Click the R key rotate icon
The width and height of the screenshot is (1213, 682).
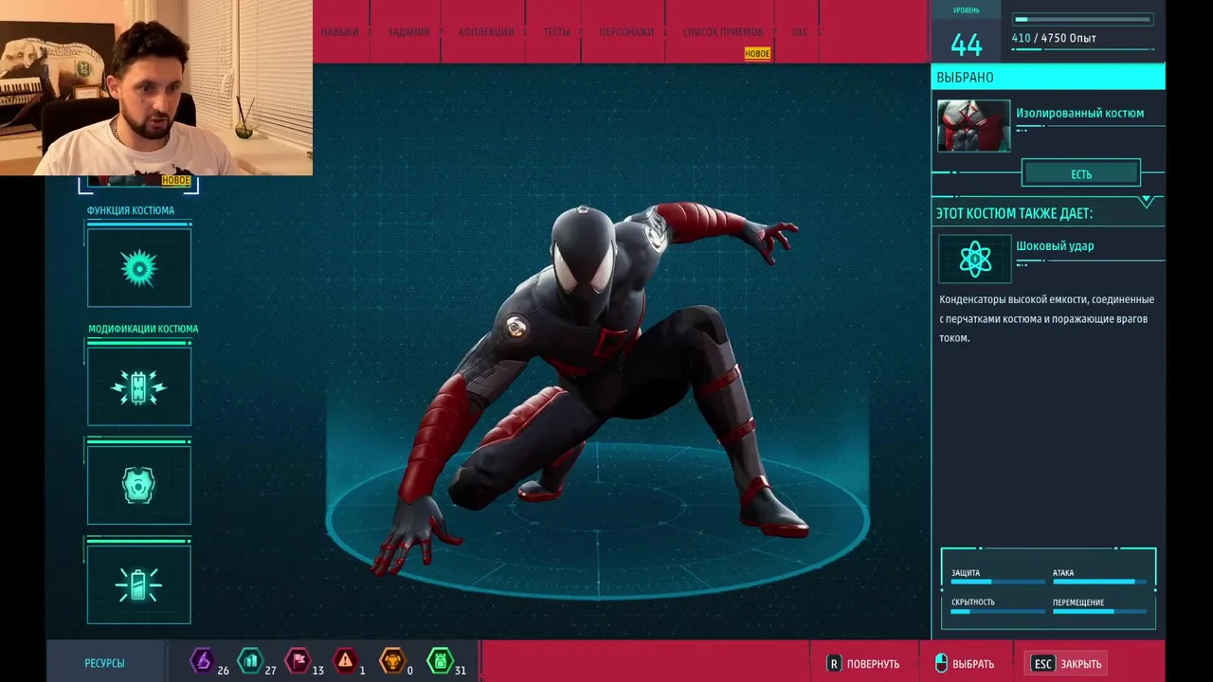tap(834, 664)
